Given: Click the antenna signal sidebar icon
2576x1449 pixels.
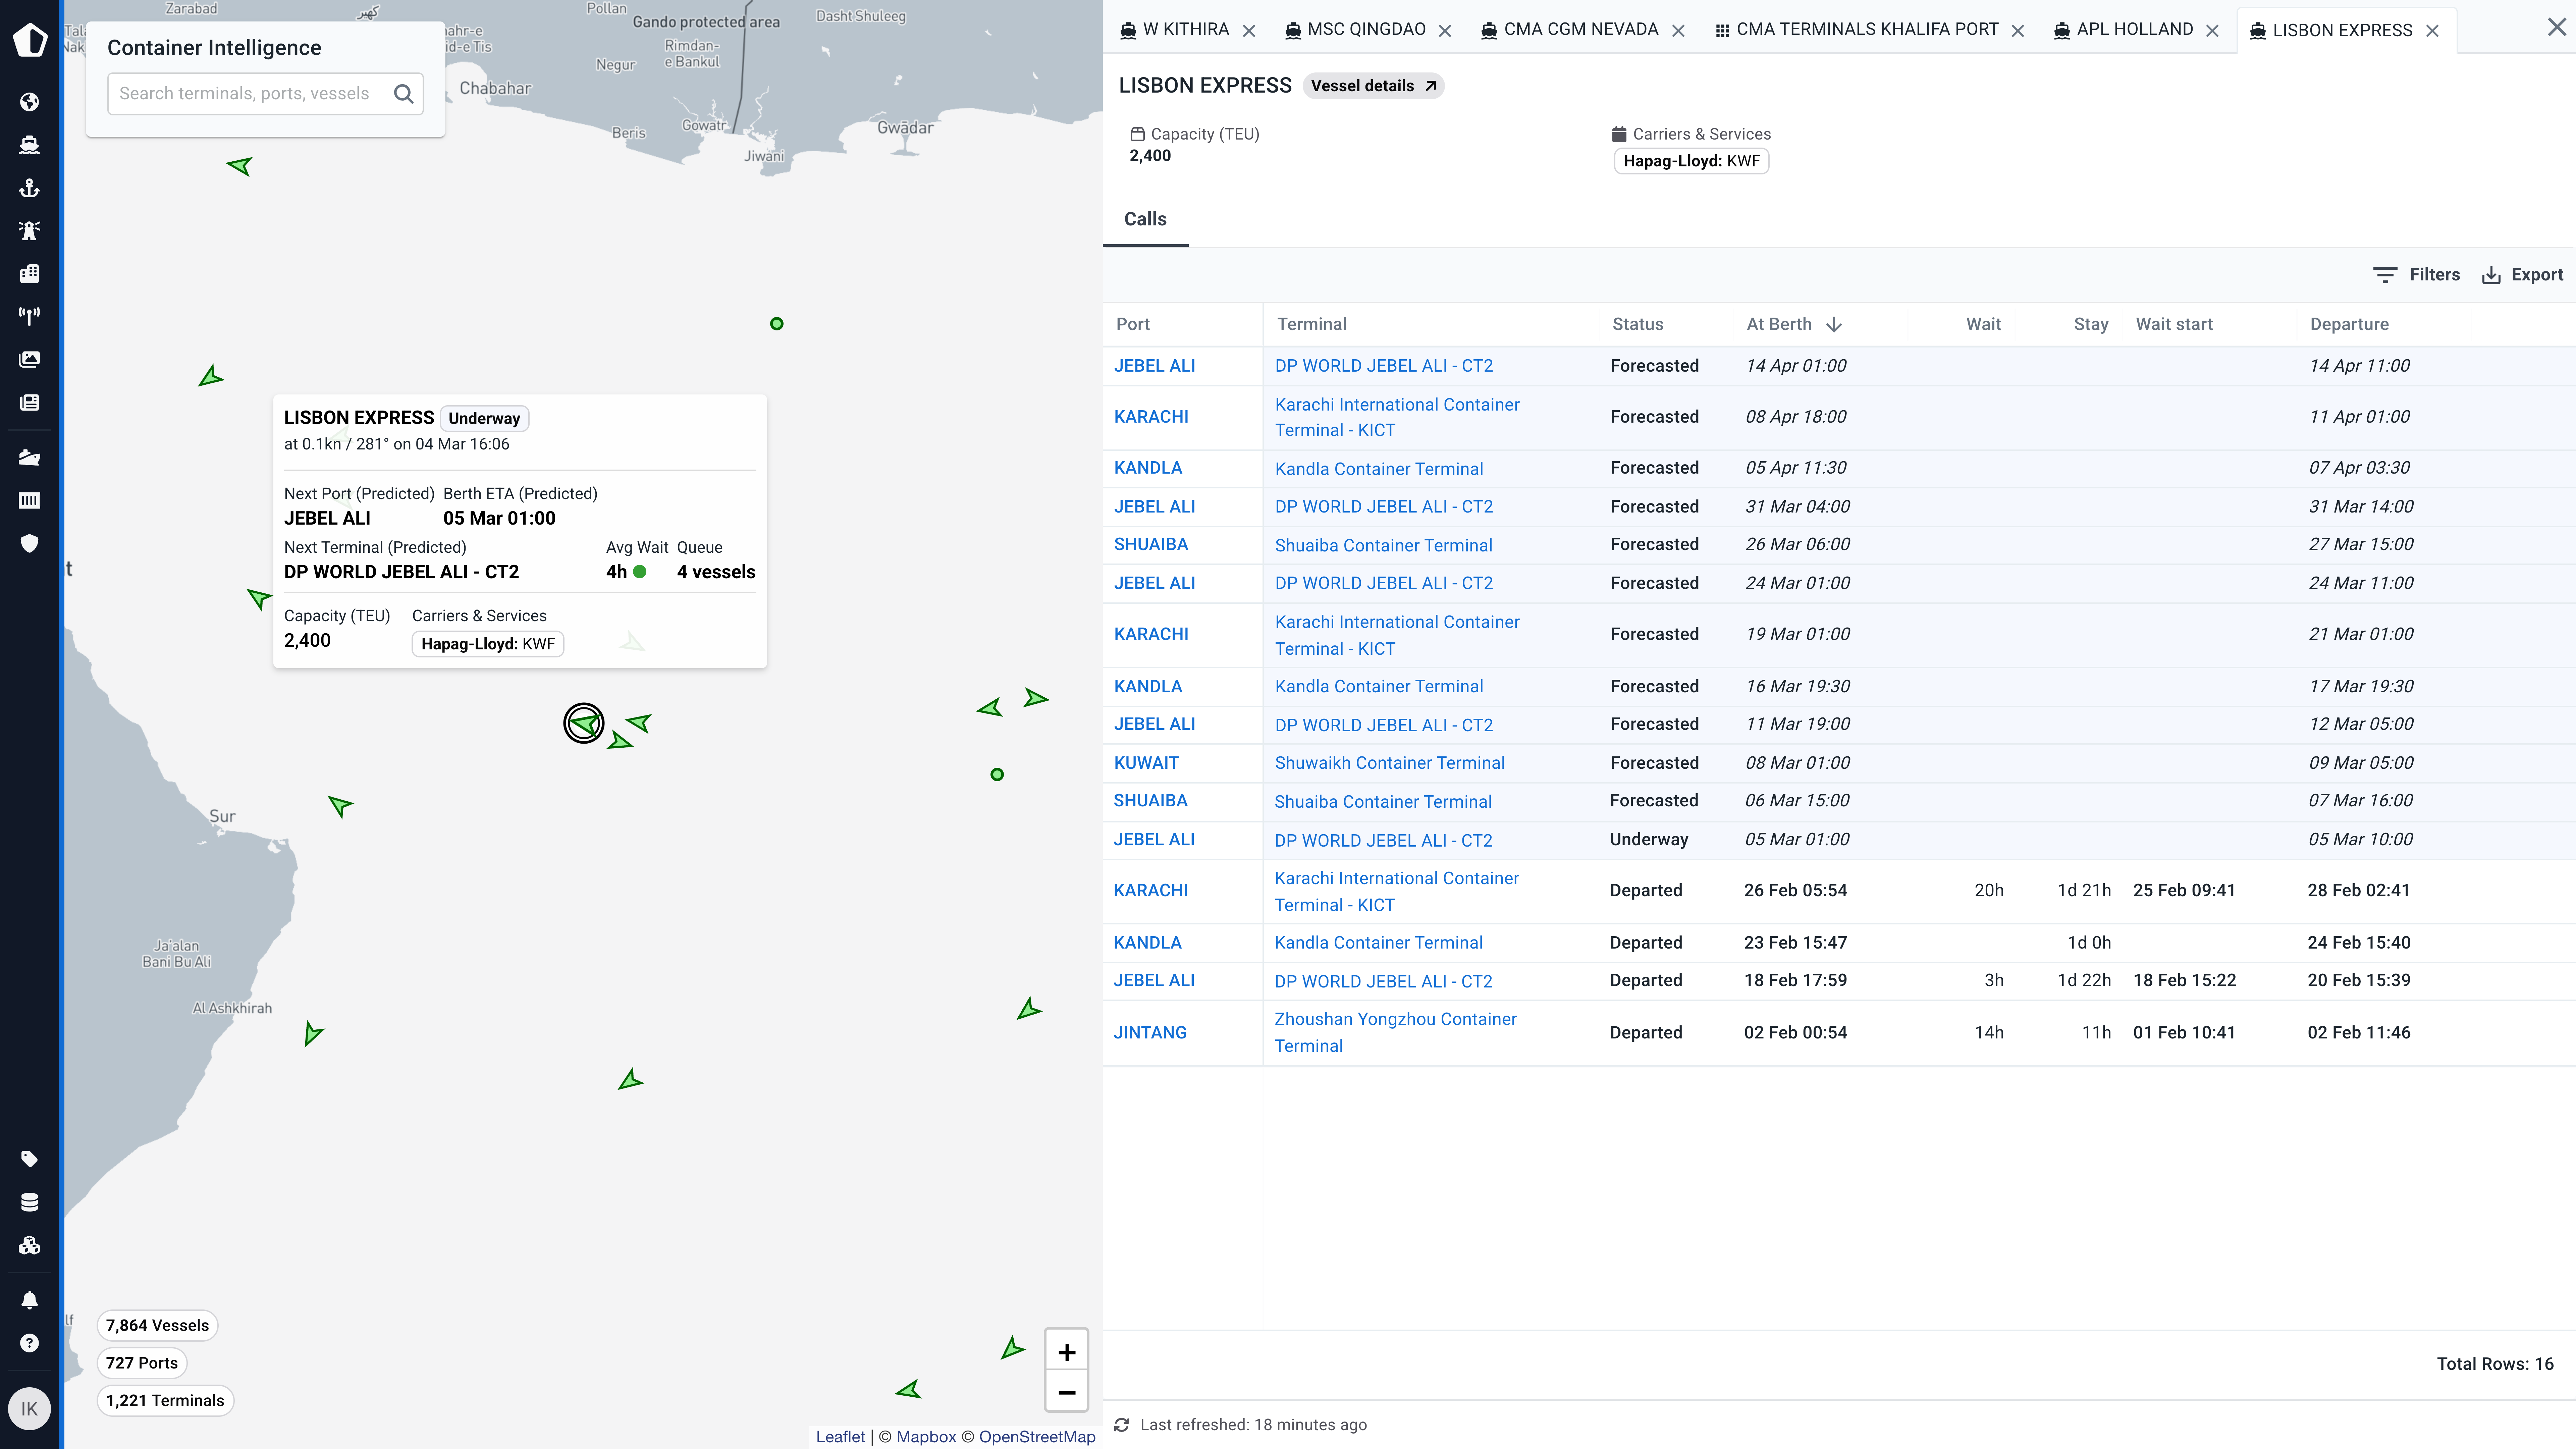Looking at the screenshot, I should [x=29, y=316].
